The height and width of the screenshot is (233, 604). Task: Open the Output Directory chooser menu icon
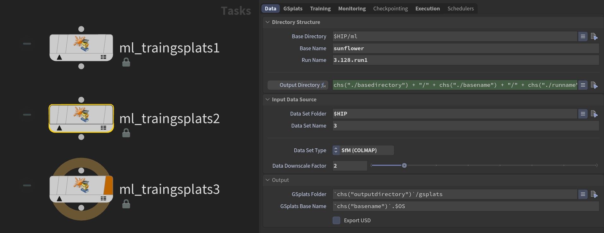[x=583, y=85]
